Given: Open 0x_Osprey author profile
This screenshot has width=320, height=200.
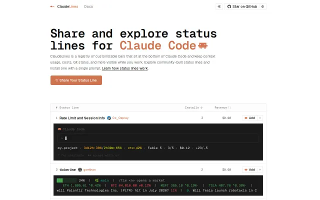Looking at the screenshot, I should point(120,118).
